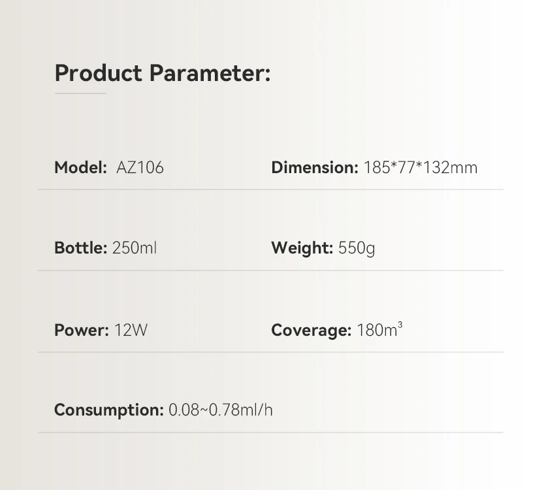Click the "Model:" label
The height and width of the screenshot is (490, 542).
pyautogui.click(x=80, y=168)
